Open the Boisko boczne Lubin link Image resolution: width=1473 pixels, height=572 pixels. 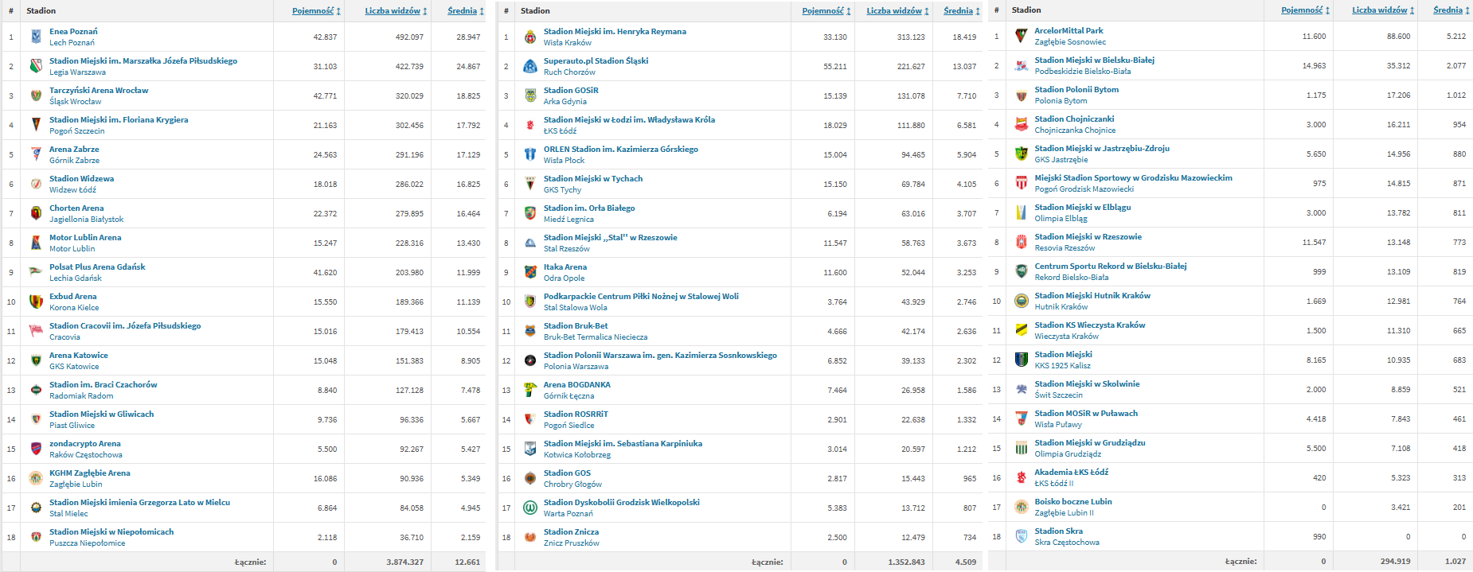(x=1073, y=502)
